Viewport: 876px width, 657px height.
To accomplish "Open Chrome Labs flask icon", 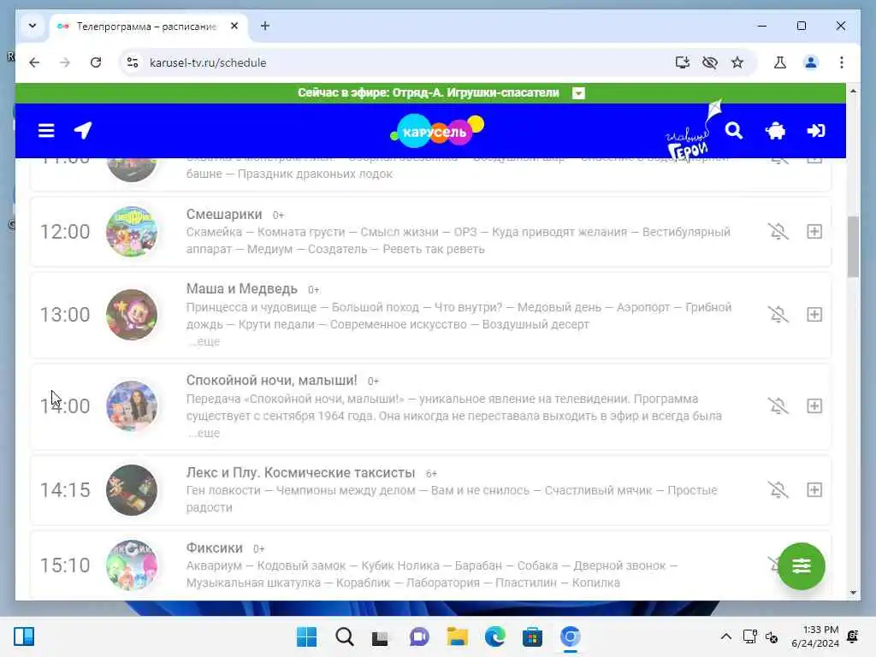I will coord(780,62).
